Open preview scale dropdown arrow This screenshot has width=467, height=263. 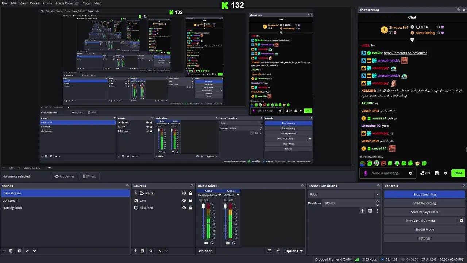click(x=49, y=168)
